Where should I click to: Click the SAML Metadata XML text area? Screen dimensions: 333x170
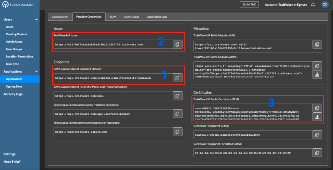pyautogui.click(x=253, y=70)
